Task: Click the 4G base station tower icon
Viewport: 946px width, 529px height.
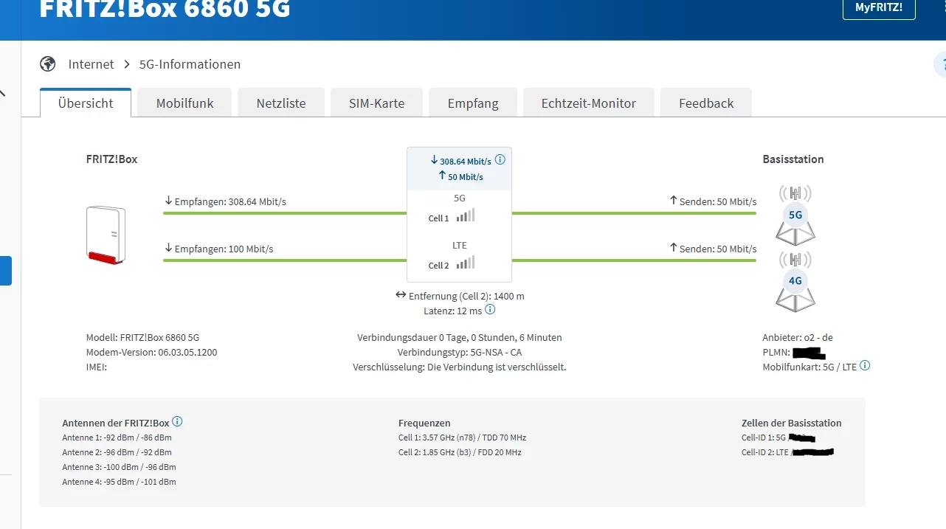Action: pyautogui.click(x=795, y=281)
